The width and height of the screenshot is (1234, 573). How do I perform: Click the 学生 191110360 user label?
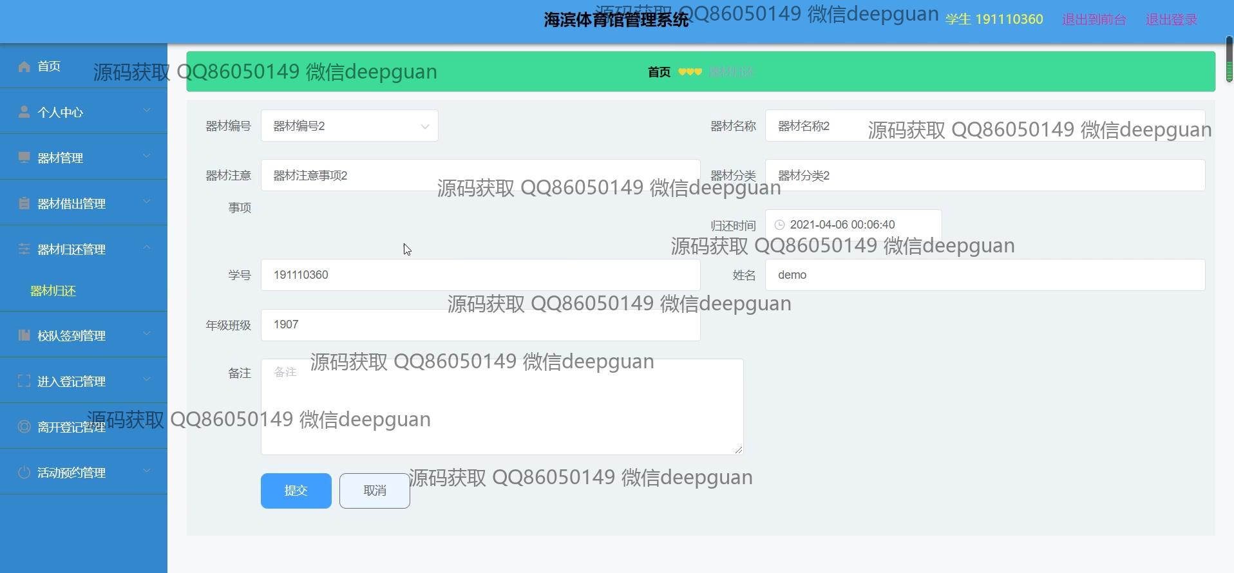pos(994,20)
